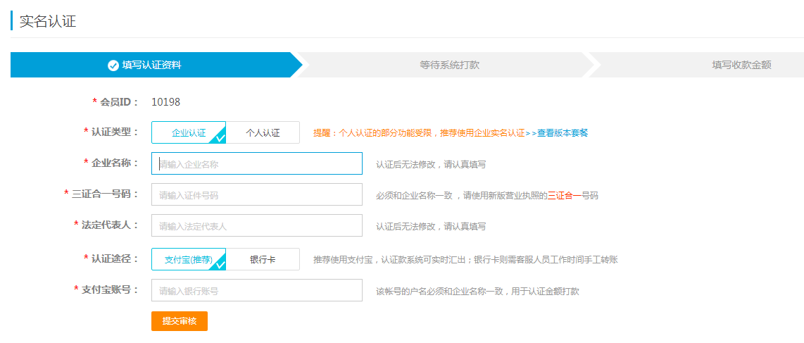Select 个人认证 as the authentication type

pyautogui.click(x=263, y=132)
